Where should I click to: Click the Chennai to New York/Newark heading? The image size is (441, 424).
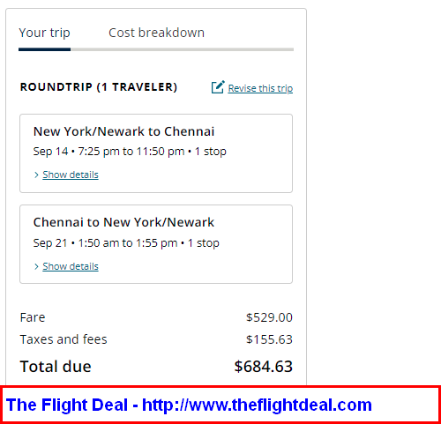[123, 222]
